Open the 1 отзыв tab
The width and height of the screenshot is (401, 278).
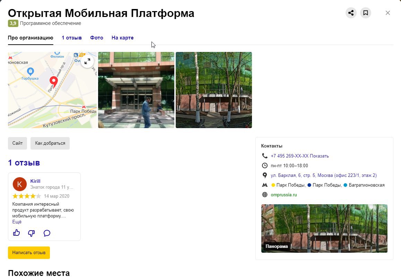tap(72, 38)
